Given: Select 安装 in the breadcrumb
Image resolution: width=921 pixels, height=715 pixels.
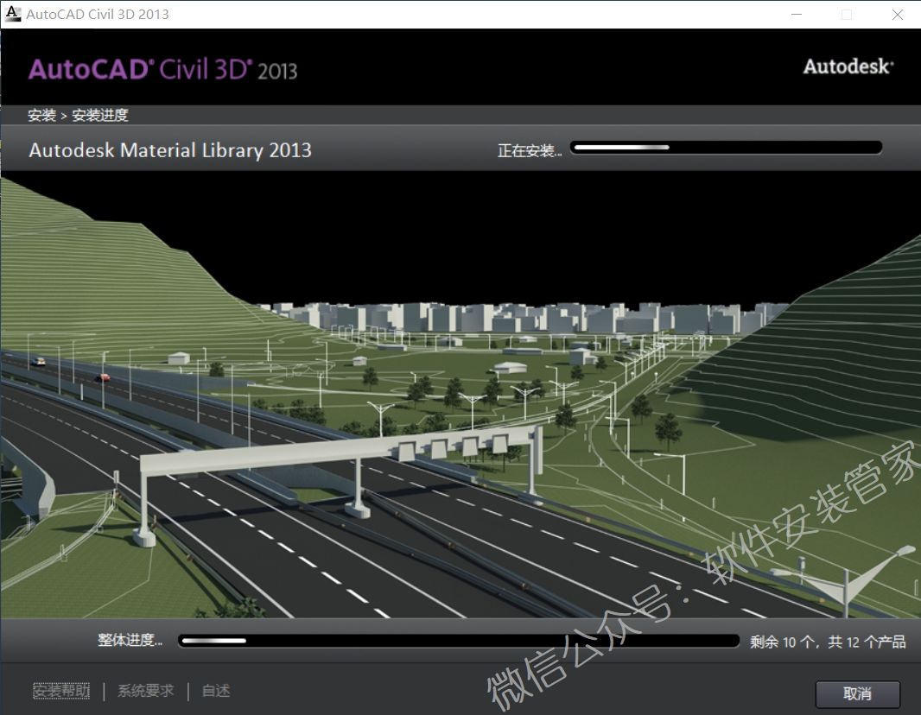Looking at the screenshot, I should click(x=41, y=115).
